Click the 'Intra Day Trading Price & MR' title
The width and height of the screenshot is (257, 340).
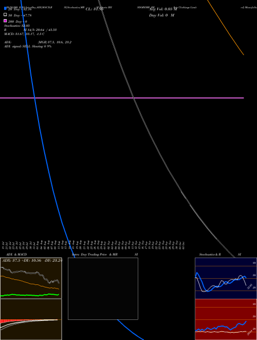(x=95, y=254)
